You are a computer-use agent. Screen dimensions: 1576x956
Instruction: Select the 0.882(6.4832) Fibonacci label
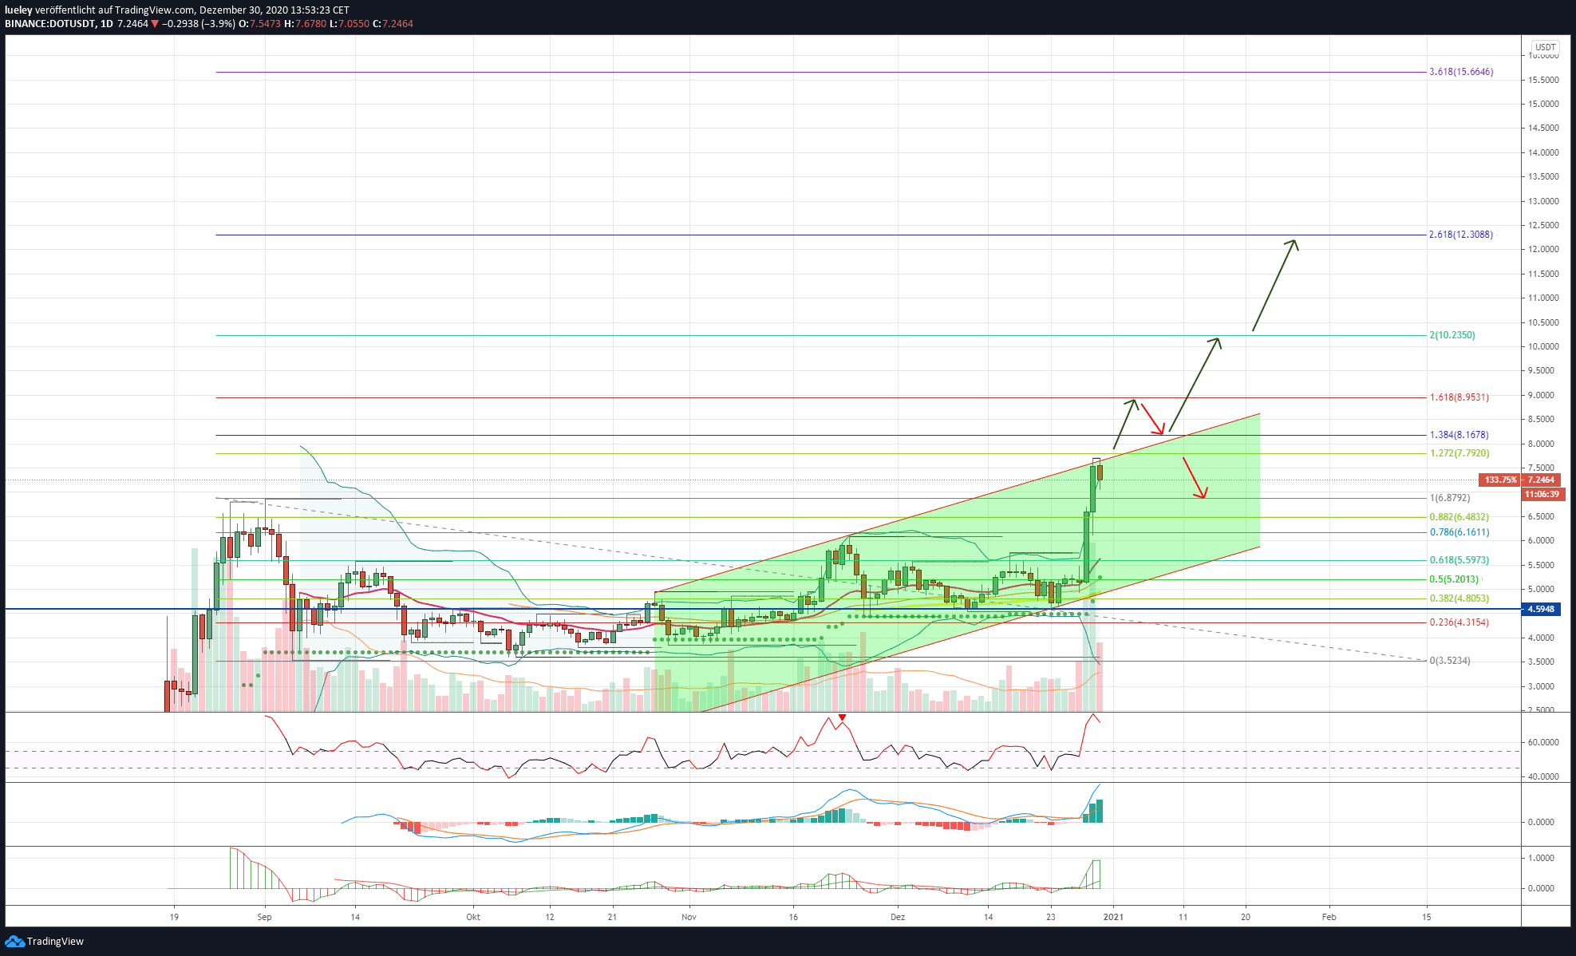point(1459,517)
